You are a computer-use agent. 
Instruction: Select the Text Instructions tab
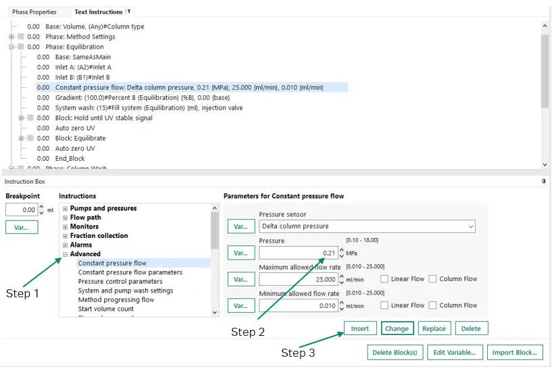[x=99, y=12]
